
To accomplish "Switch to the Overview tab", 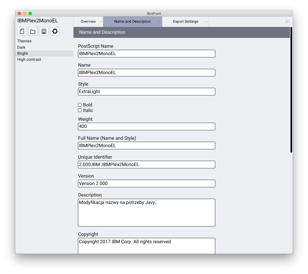I will (x=88, y=21).
